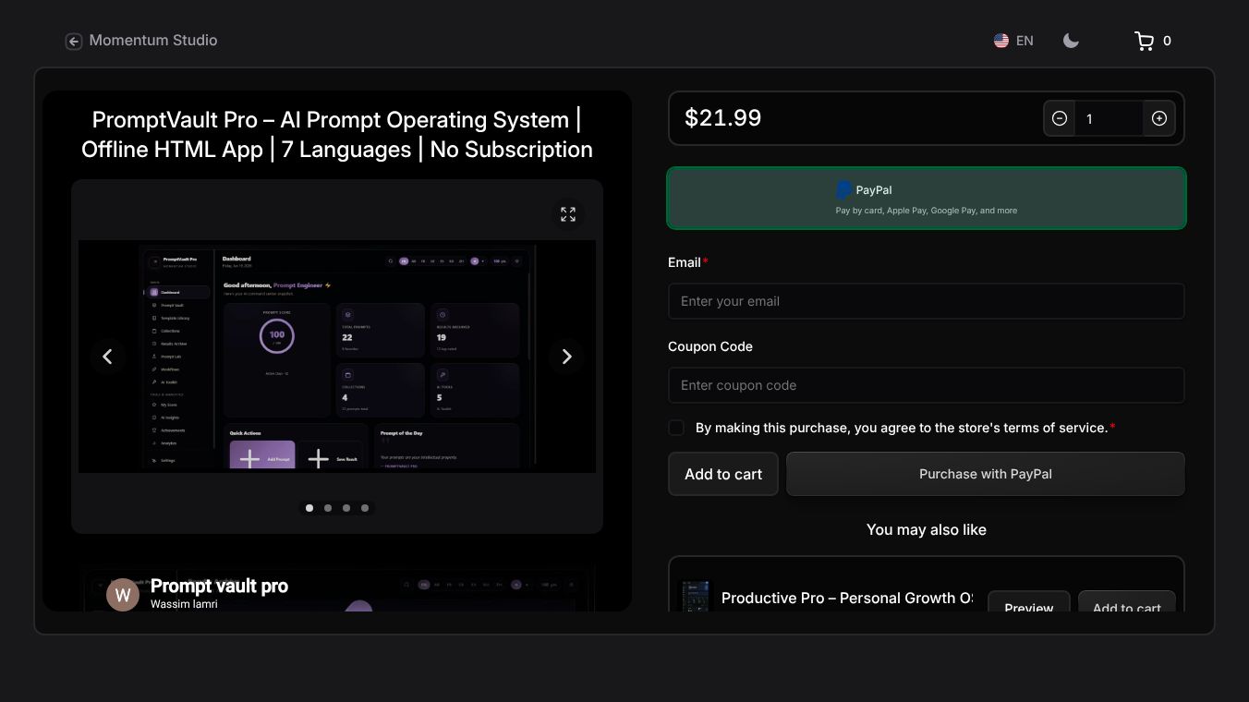The height and width of the screenshot is (702, 1249).
Task: Select the PayPal payment method
Action: (x=927, y=198)
